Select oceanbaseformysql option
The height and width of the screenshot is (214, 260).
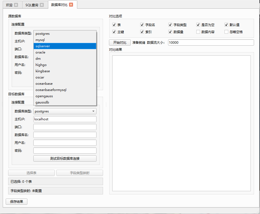[65, 90]
